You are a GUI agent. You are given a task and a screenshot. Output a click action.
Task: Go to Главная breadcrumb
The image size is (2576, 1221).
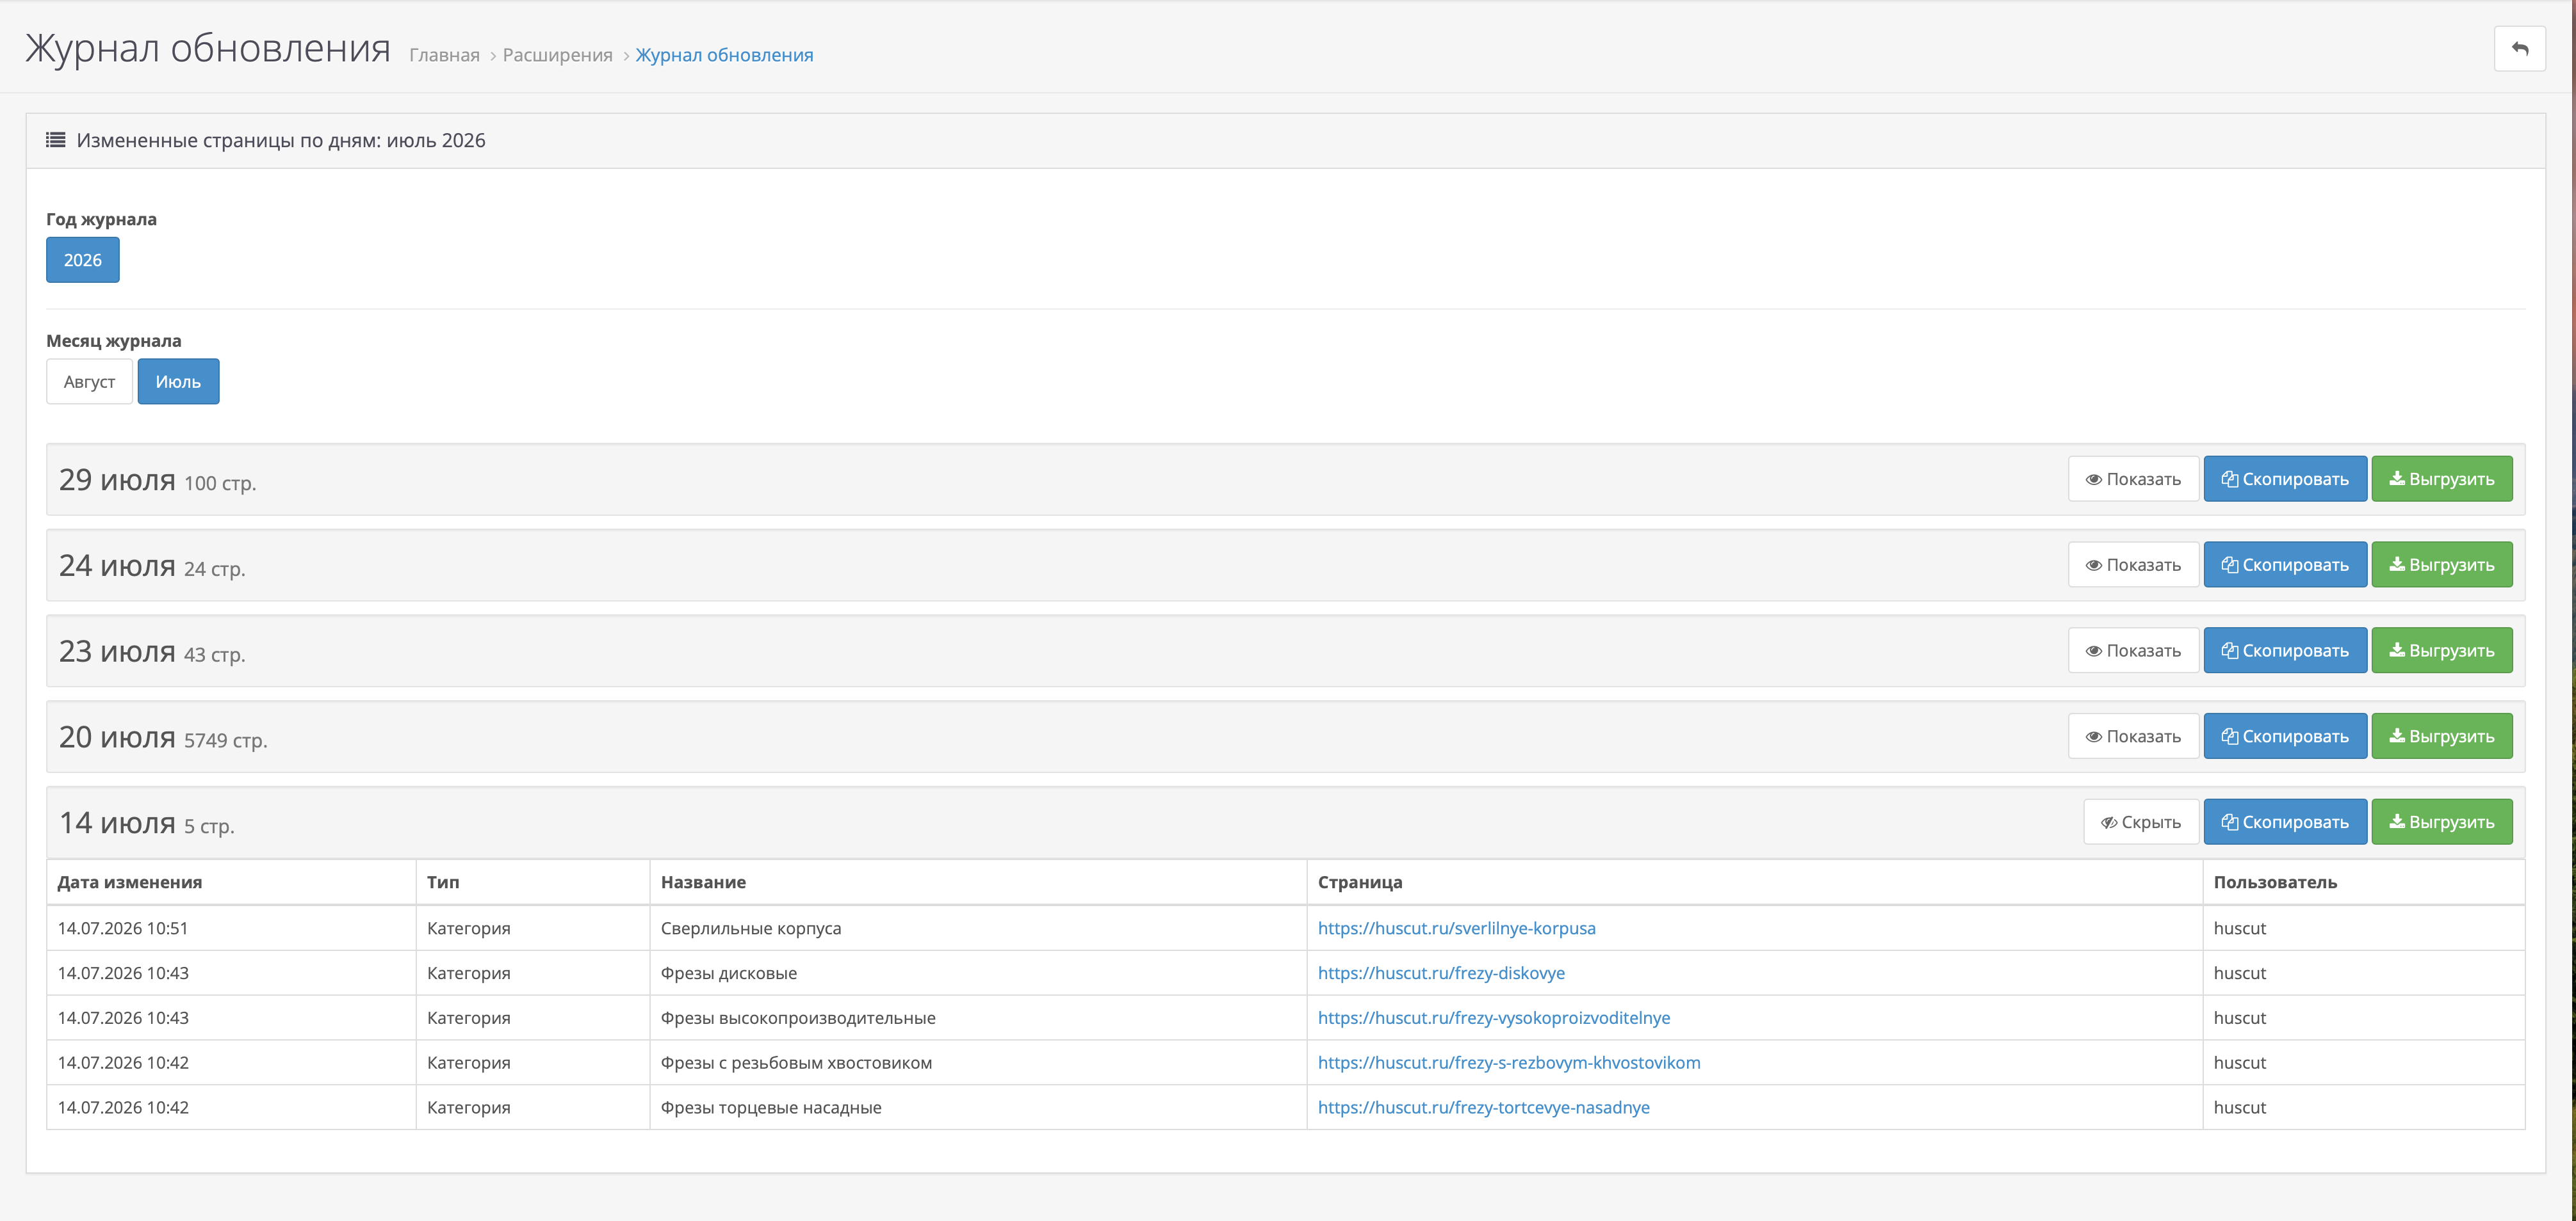(x=444, y=55)
